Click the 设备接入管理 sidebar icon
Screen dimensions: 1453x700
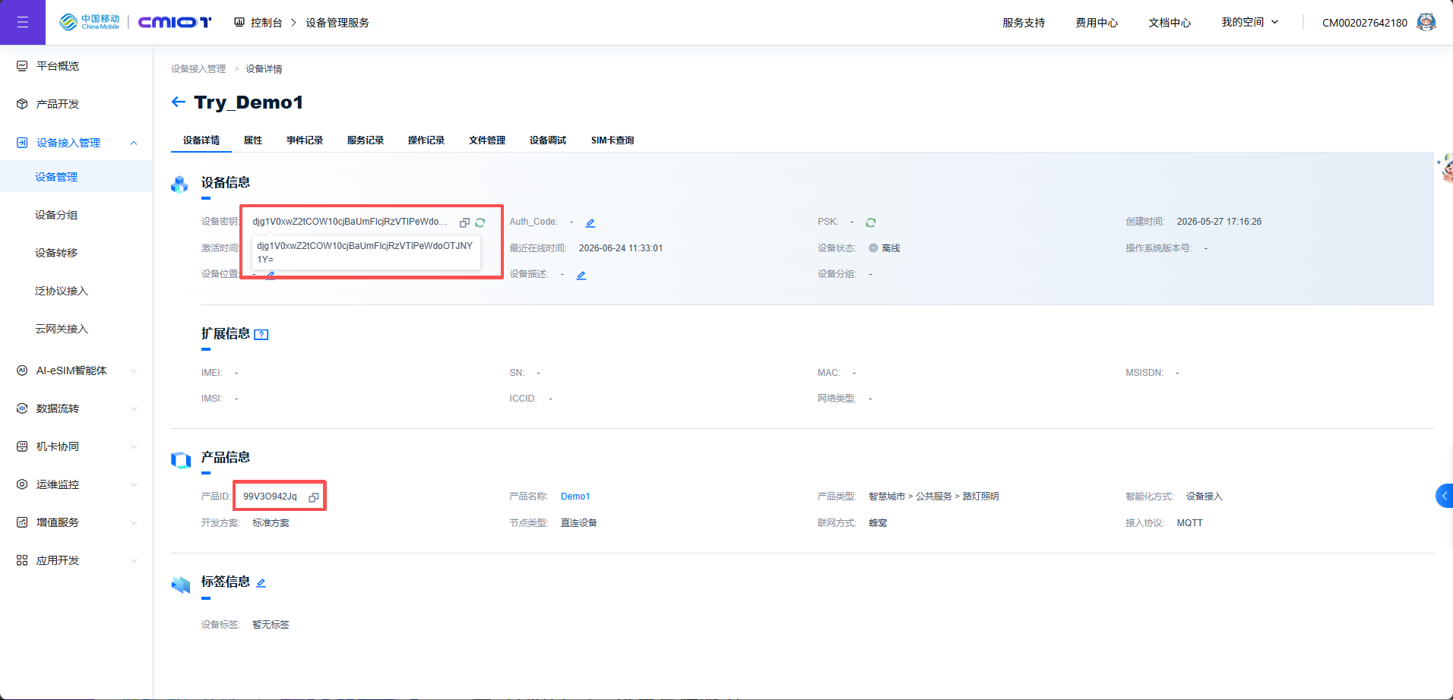(22, 143)
